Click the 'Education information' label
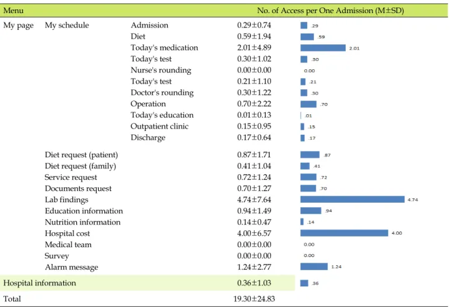Screen dimensions: 450x307 click(x=84, y=211)
